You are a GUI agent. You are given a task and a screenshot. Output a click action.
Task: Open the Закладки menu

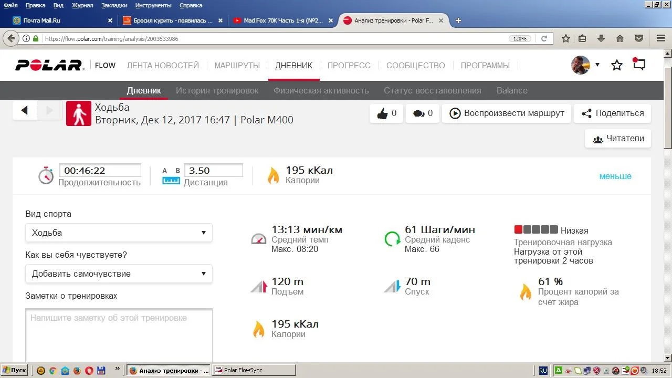pyautogui.click(x=115, y=5)
